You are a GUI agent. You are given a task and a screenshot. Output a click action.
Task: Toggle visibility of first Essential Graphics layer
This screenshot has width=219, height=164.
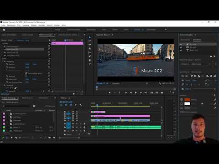(x=181, y=44)
